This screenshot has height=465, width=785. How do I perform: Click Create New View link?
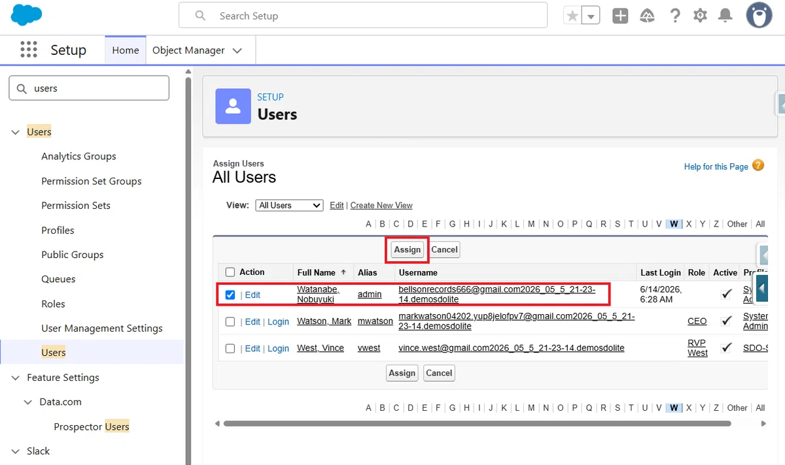pyautogui.click(x=381, y=205)
